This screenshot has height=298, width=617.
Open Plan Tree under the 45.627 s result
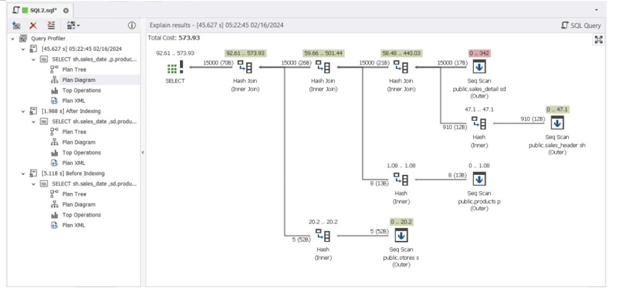point(74,69)
